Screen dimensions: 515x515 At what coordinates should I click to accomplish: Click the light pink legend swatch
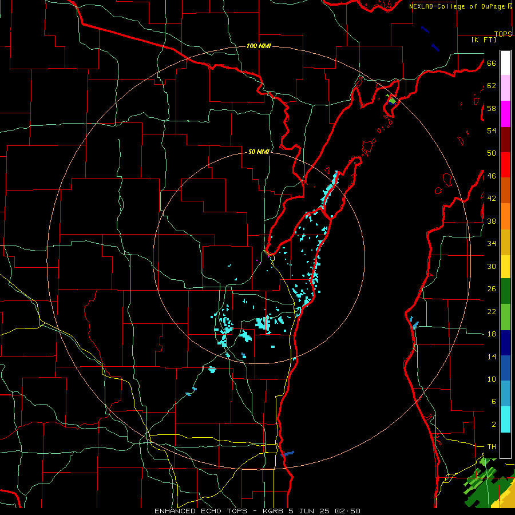[x=505, y=88]
